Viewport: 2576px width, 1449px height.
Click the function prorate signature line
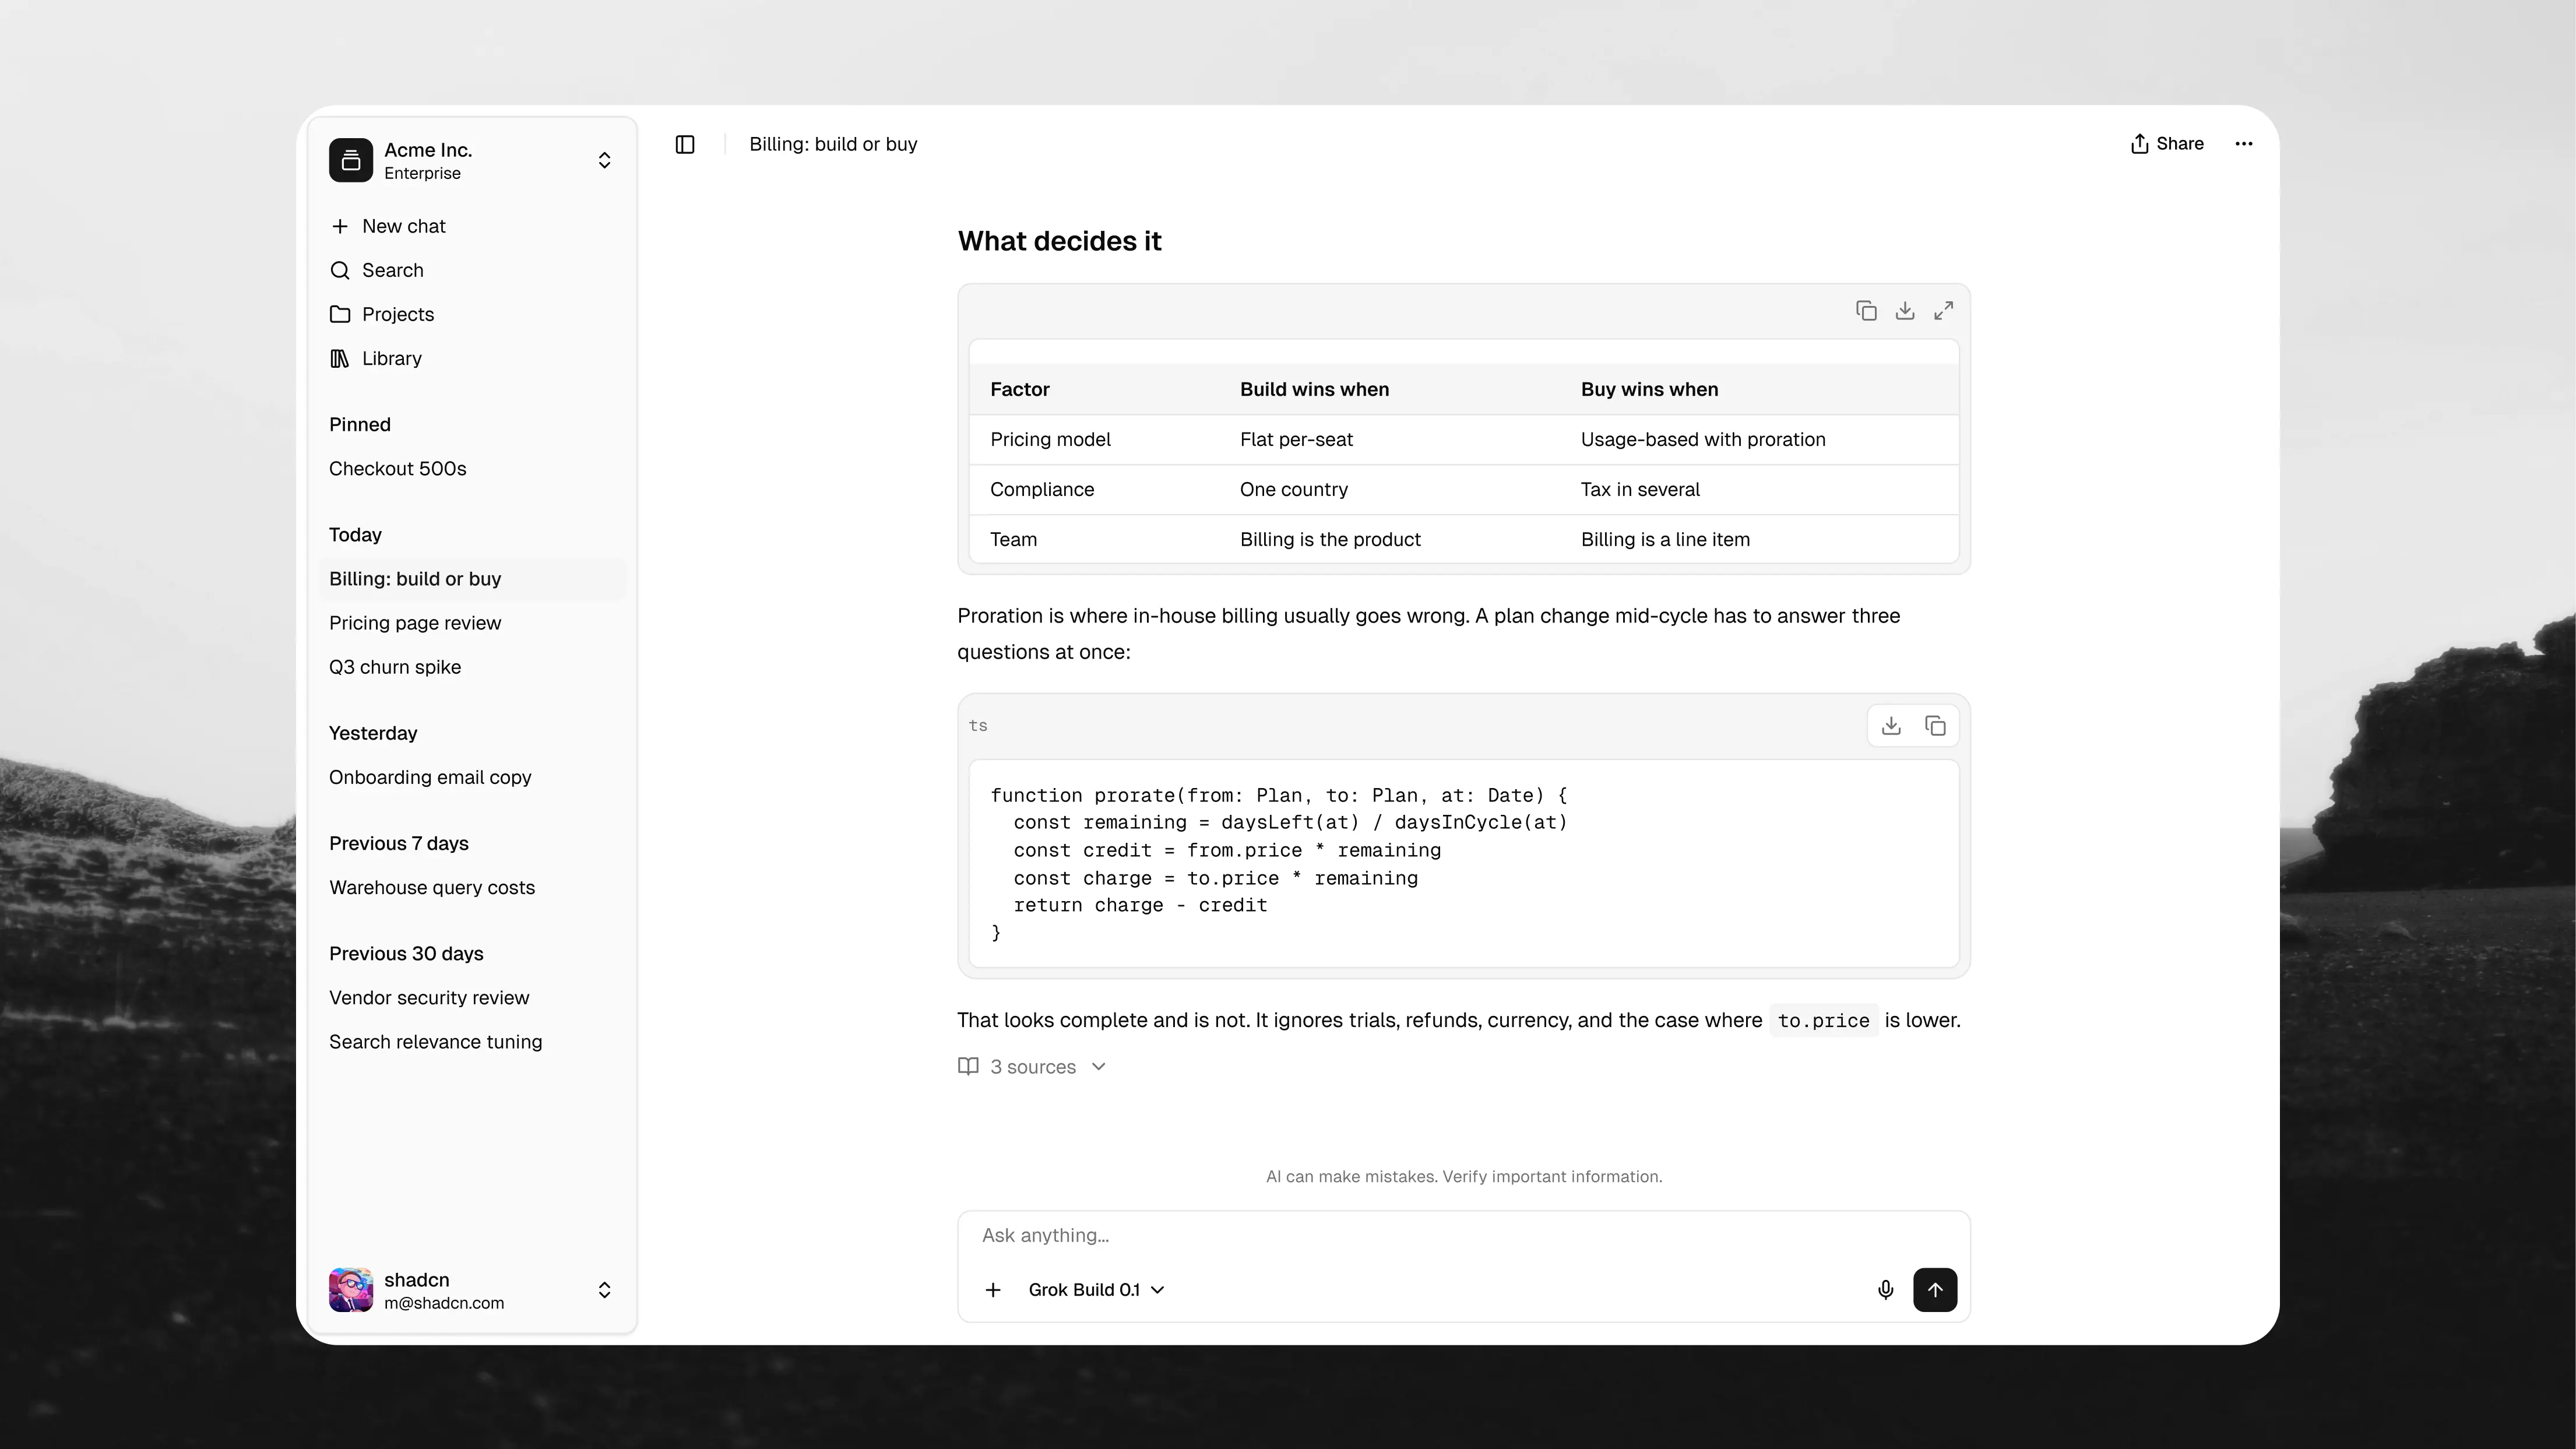tap(1279, 796)
